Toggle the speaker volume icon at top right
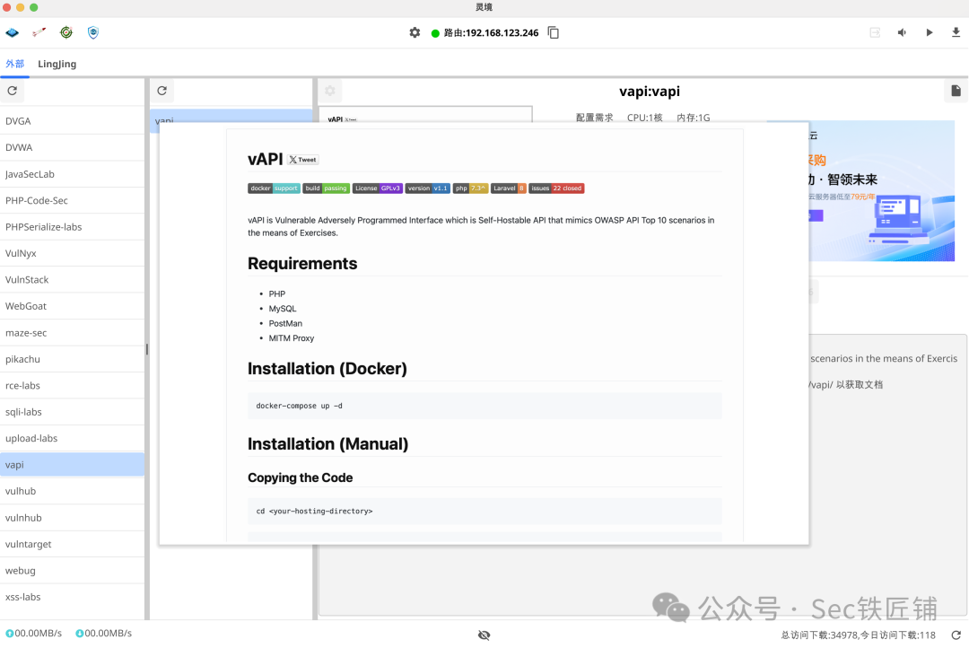Image resolution: width=969 pixels, height=648 pixels. tap(901, 32)
